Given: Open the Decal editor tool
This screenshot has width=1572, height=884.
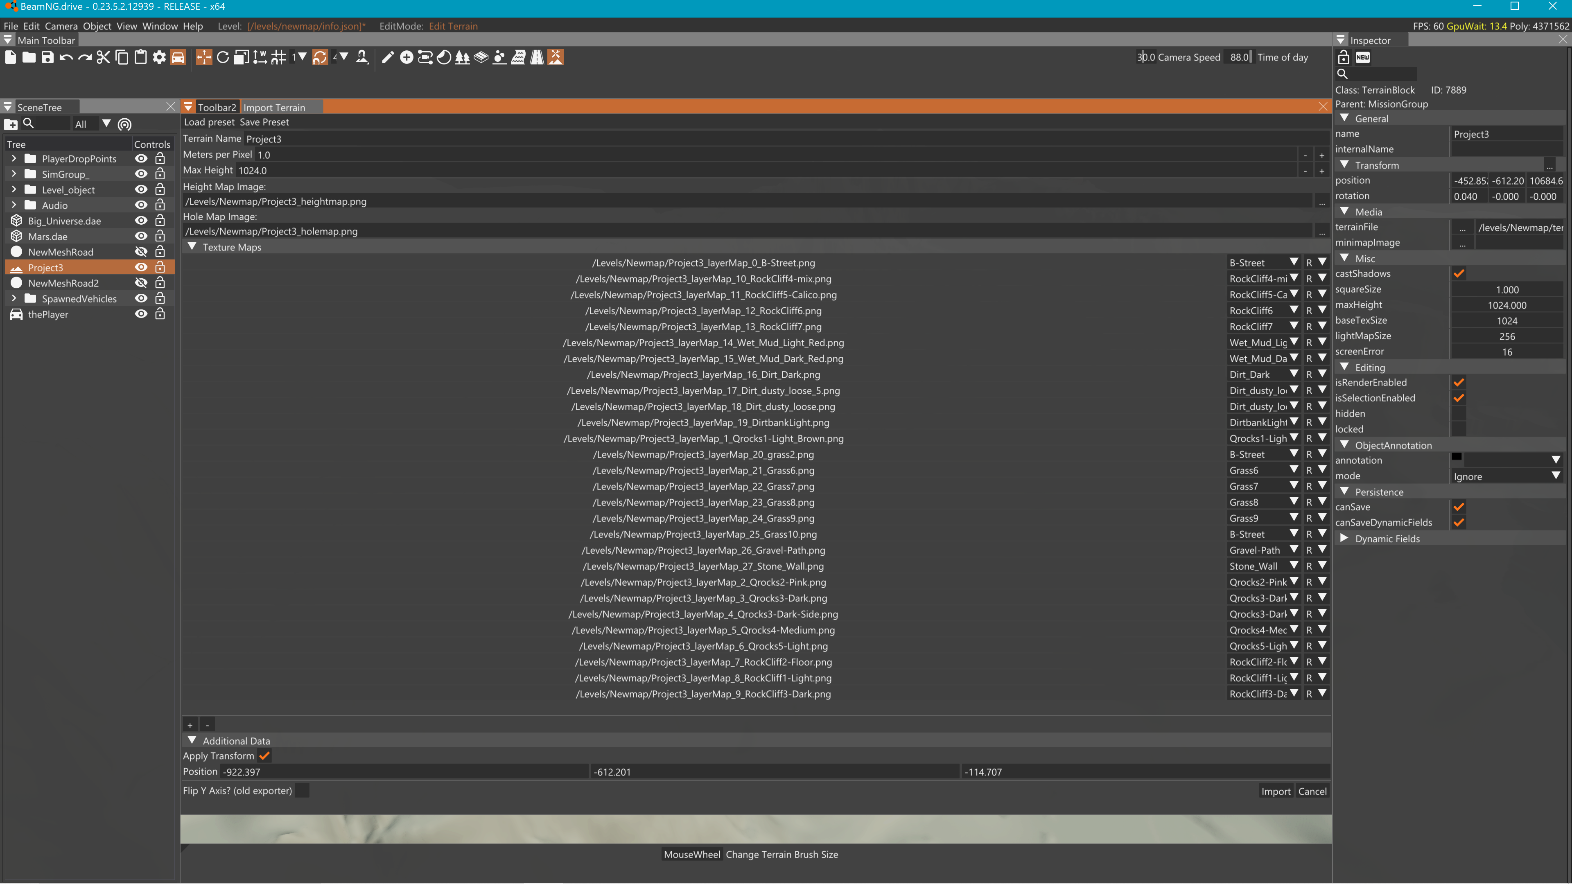Looking at the screenshot, I should (x=444, y=57).
